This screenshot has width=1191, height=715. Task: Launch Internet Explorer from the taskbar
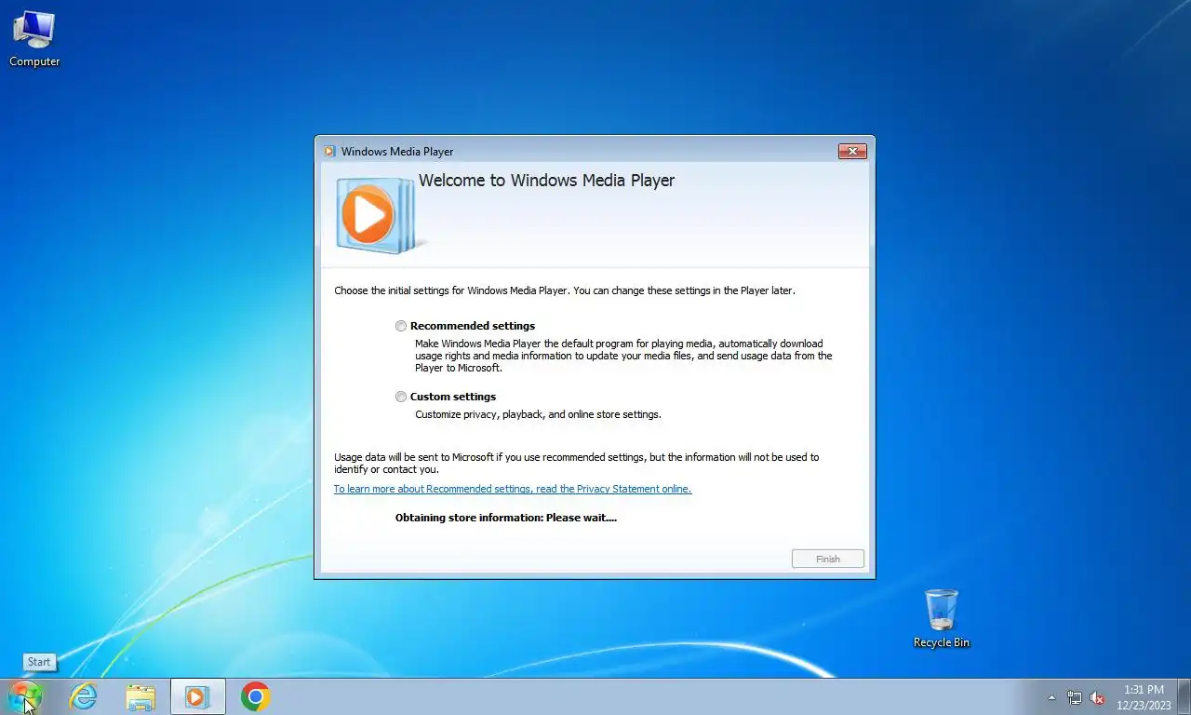pos(84,696)
